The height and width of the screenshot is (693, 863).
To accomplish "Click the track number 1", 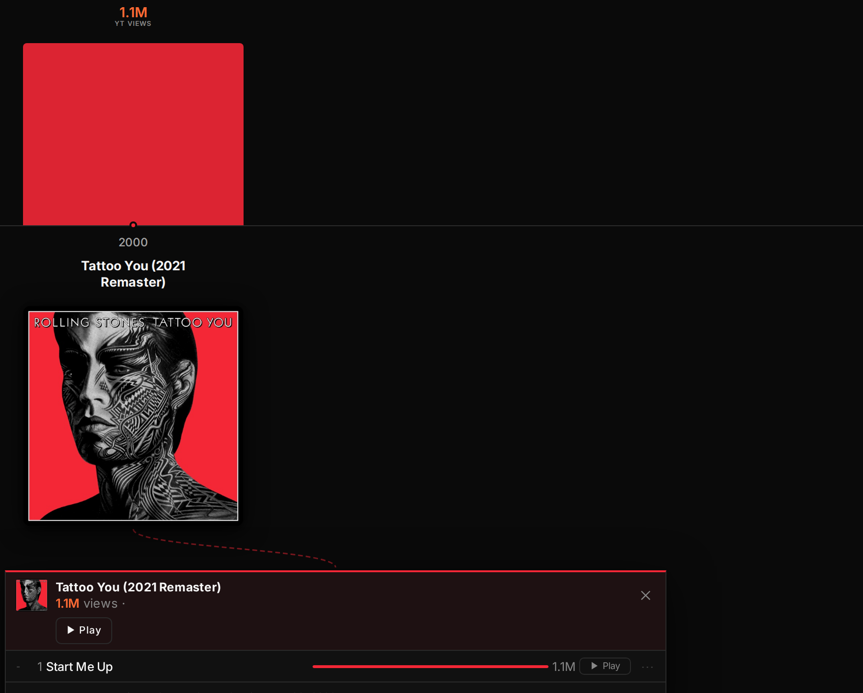I will pyautogui.click(x=40, y=667).
